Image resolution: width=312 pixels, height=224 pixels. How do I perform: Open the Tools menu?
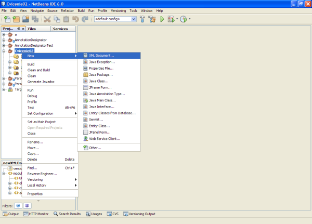(x=133, y=11)
